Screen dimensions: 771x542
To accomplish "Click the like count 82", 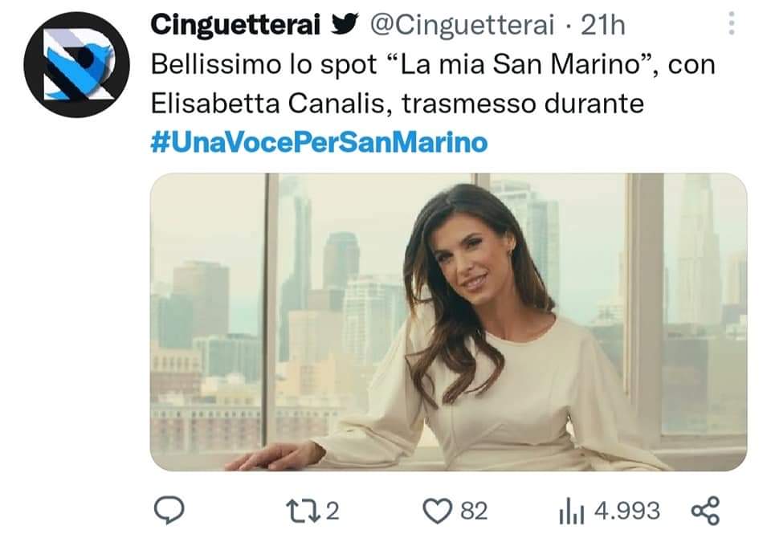I will pyautogui.click(x=474, y=511).
